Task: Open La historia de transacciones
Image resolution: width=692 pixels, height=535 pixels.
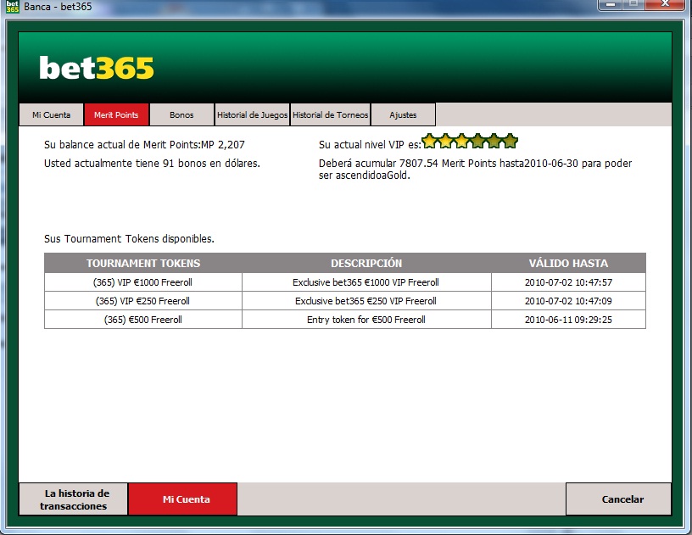Action: [73, 499]
